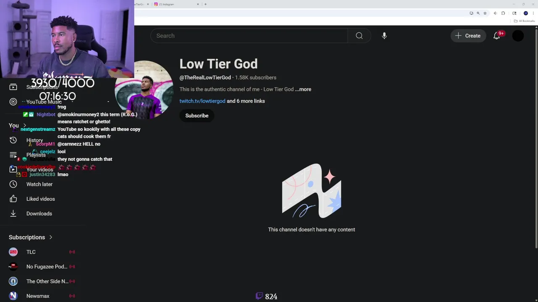Click the Downloads arrow icon
Viewport: 538px width, 302px height.
pyautogui.click(x=13, y=213)
